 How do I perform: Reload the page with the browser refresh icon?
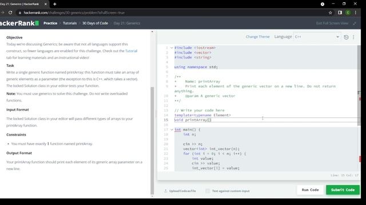coord(10,13)
